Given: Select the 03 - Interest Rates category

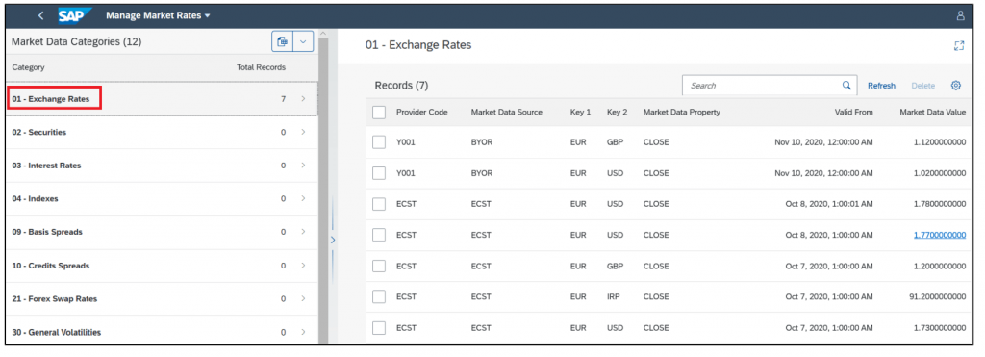Looking at the screenshot, I should pyautogui.click(x=161, y=166).
